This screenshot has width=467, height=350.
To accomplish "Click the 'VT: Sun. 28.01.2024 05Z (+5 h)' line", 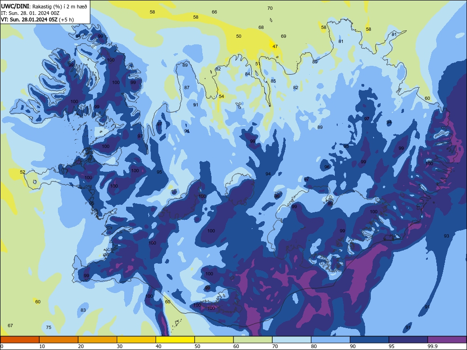I will (x=37, y=20).
